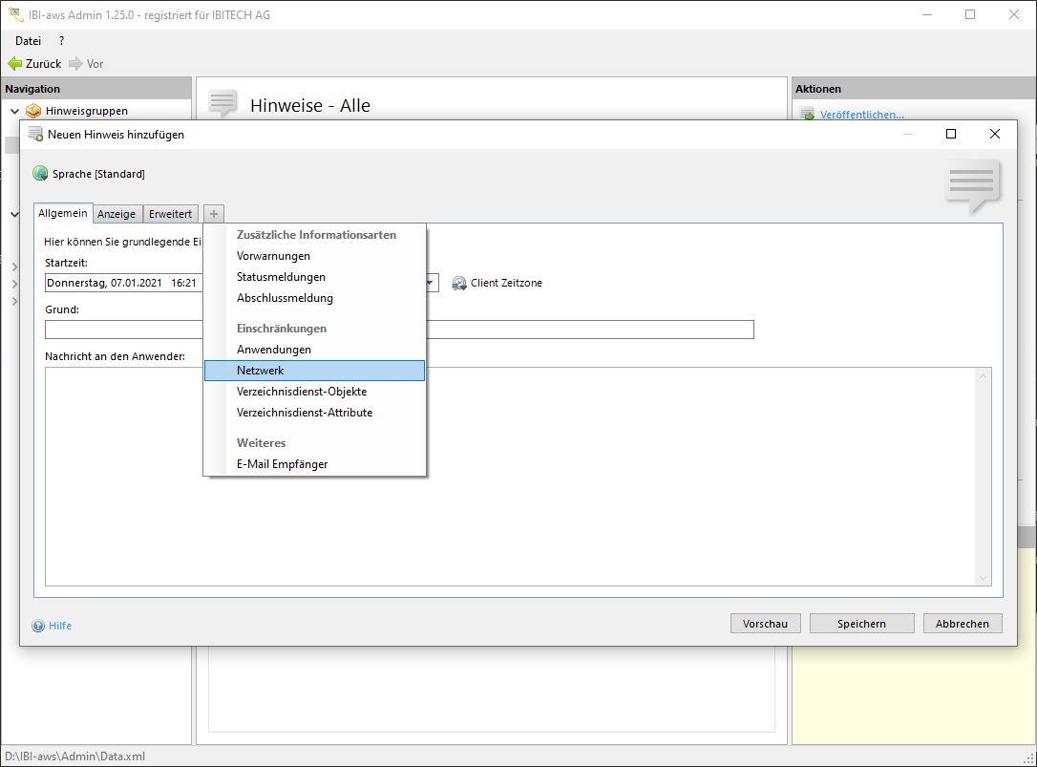Choose Vorwarnungen in the menu

273,256
